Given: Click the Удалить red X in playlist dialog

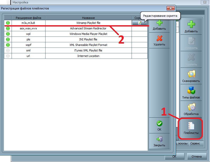Looking at the screenshot, I should (159, 39).
